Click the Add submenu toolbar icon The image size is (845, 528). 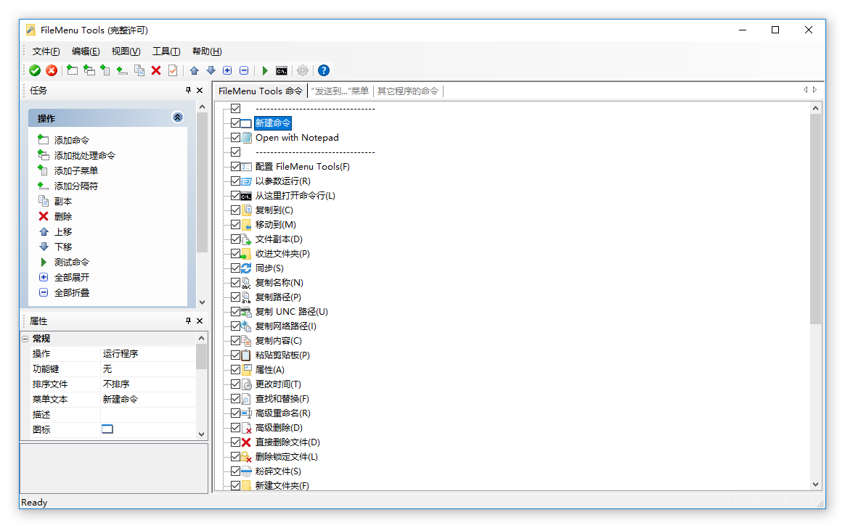pyautogui.click(x=106, y=70)
